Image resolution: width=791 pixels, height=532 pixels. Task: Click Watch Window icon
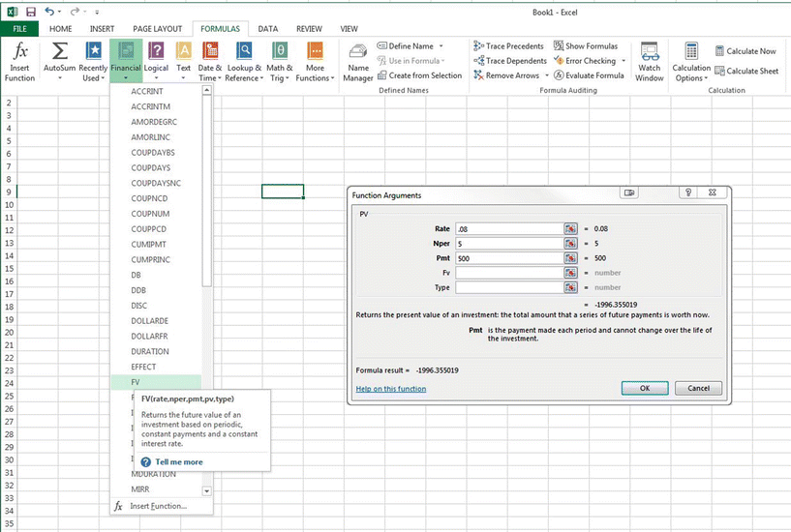point(650,51)
